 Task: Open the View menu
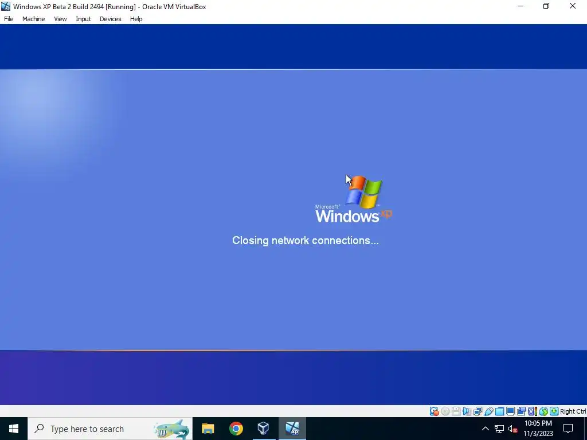(60, 19)
